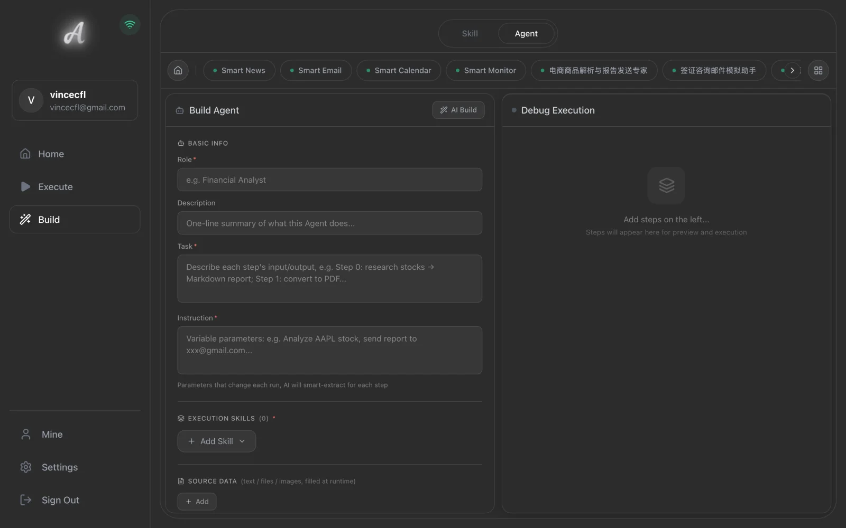The width and height of the screenshot is (846, 528).
Task: Click the home icon button in the agent bar
Action: (178, 70)
